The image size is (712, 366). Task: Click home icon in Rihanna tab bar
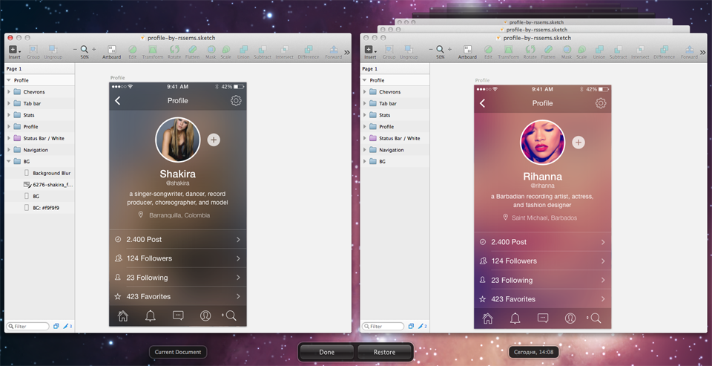pos(488,318)
